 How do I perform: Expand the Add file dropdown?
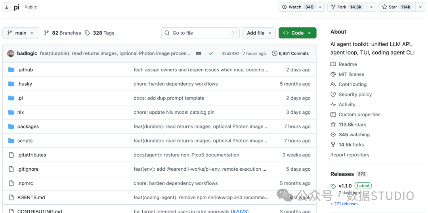(259, 33)
